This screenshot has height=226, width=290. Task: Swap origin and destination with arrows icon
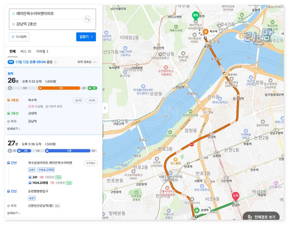click(x=87, y=19)
